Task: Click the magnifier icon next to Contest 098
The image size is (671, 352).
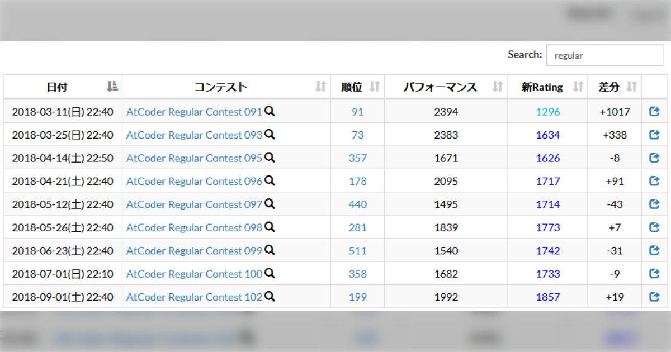Action: pyautogui.click(x=270, y=227)
